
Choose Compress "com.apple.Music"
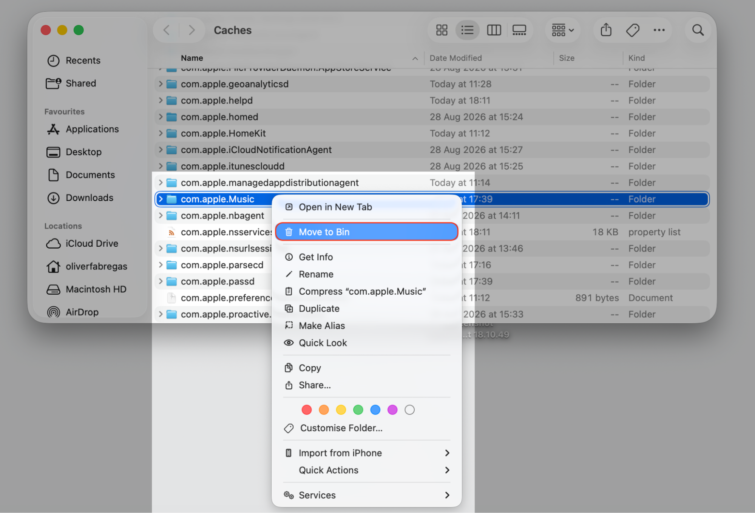tap(366, 291)
